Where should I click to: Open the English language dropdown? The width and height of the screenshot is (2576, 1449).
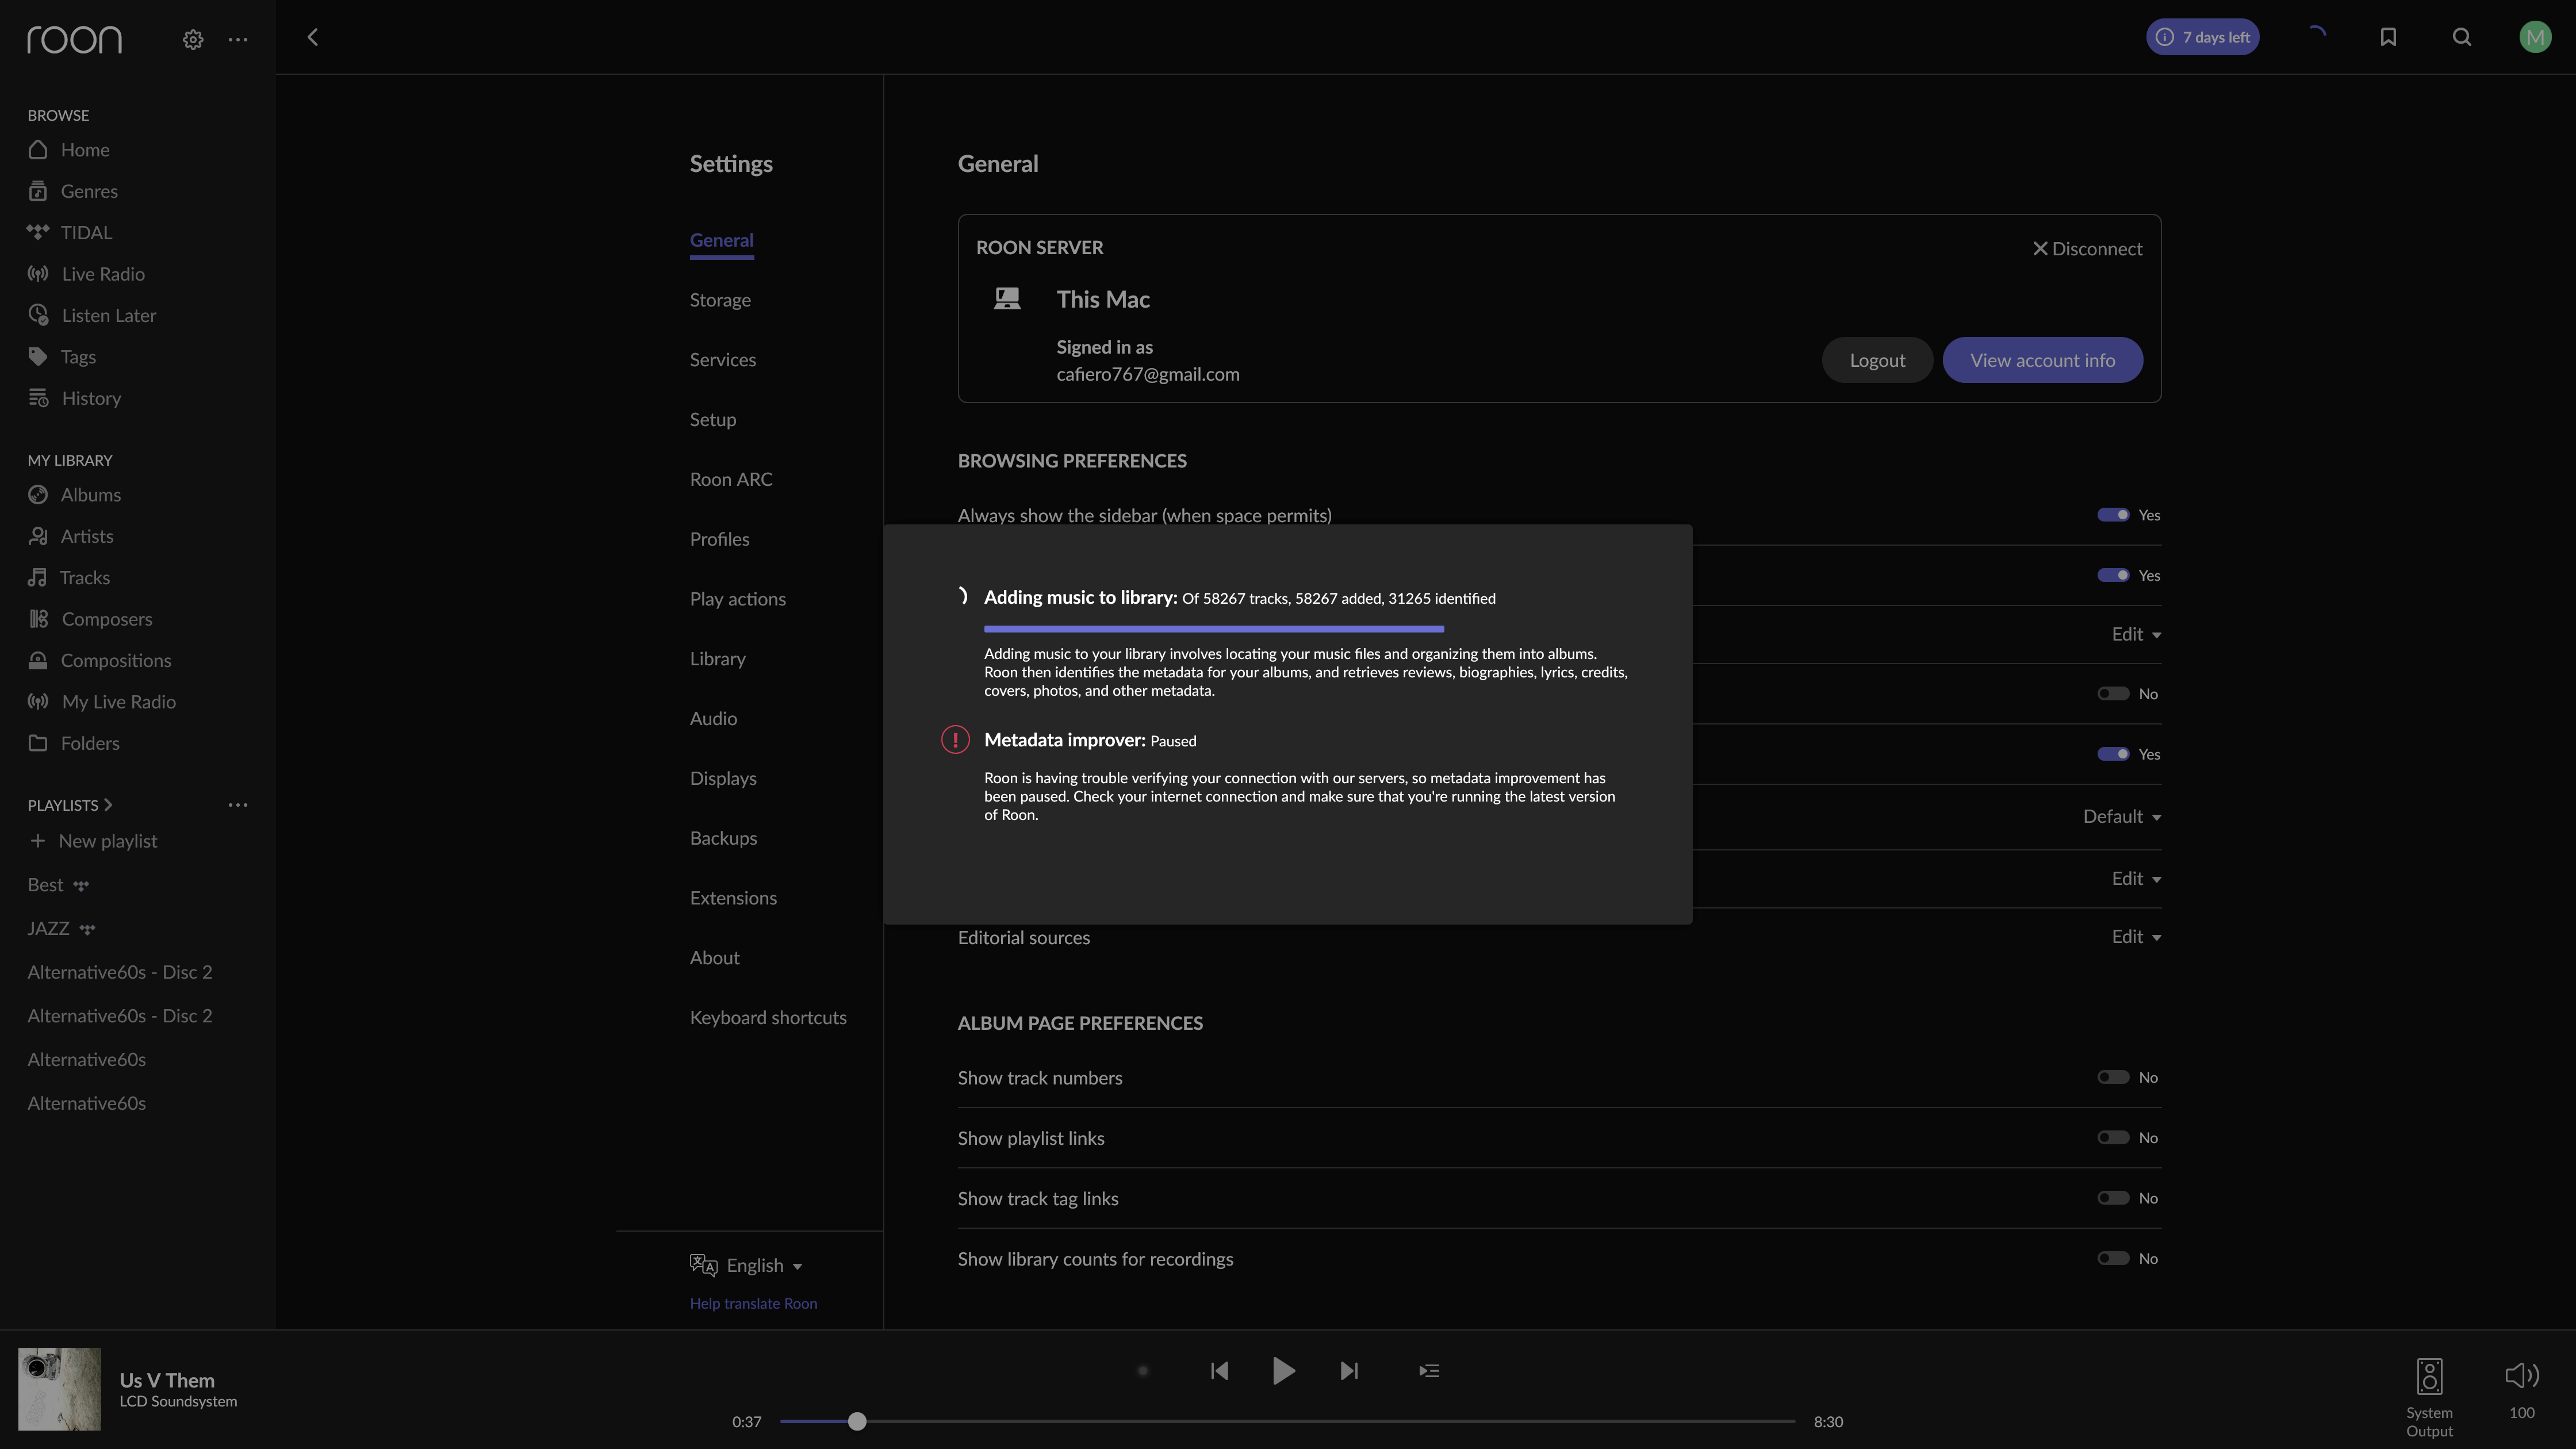click(x=747, y=1266)
